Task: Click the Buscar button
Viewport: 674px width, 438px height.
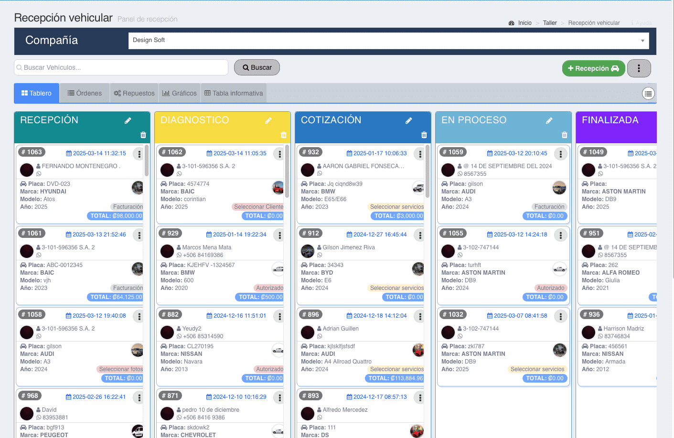Action: pos(257,67)
